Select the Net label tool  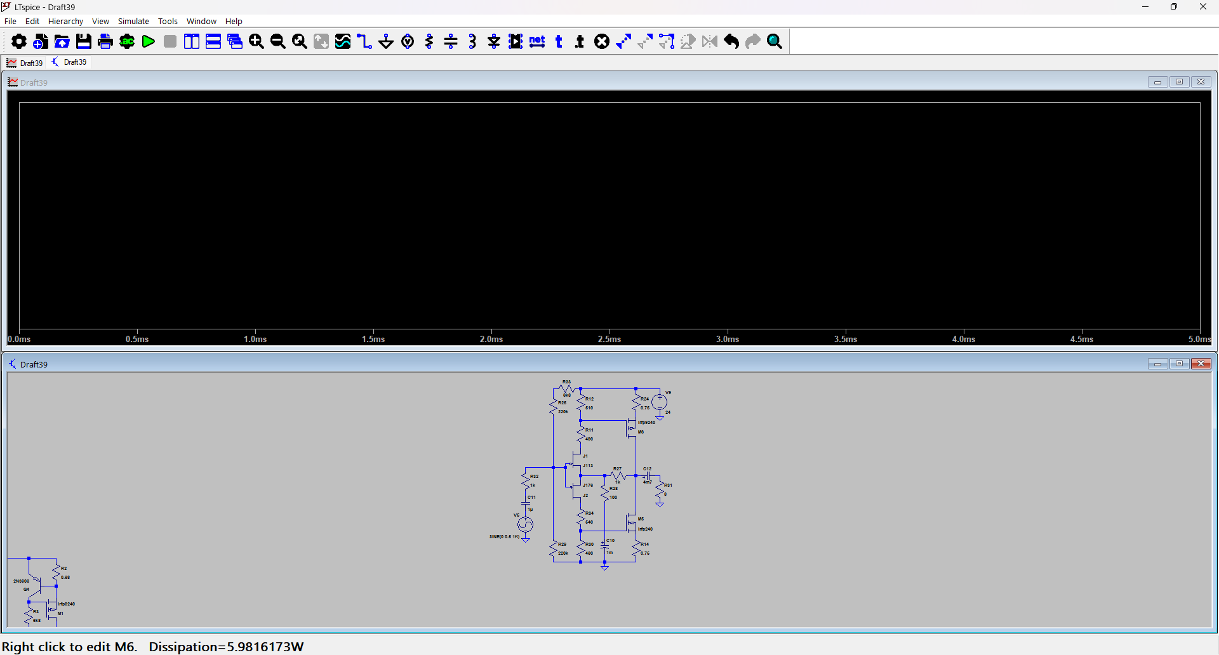[x=537, y=42]
